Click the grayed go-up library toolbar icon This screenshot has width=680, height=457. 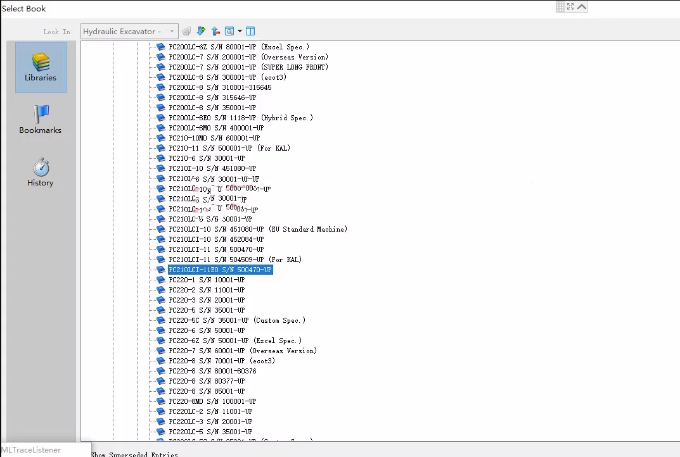point(186,31)
